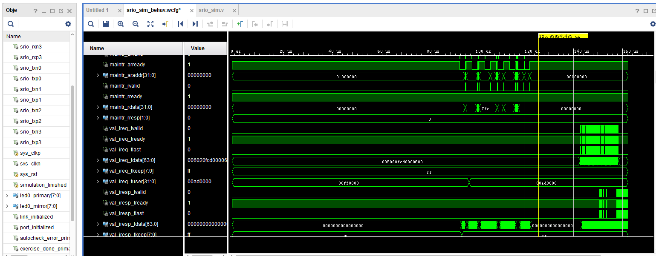
Task: Go to Time End in the waveform
Action: 195,24
